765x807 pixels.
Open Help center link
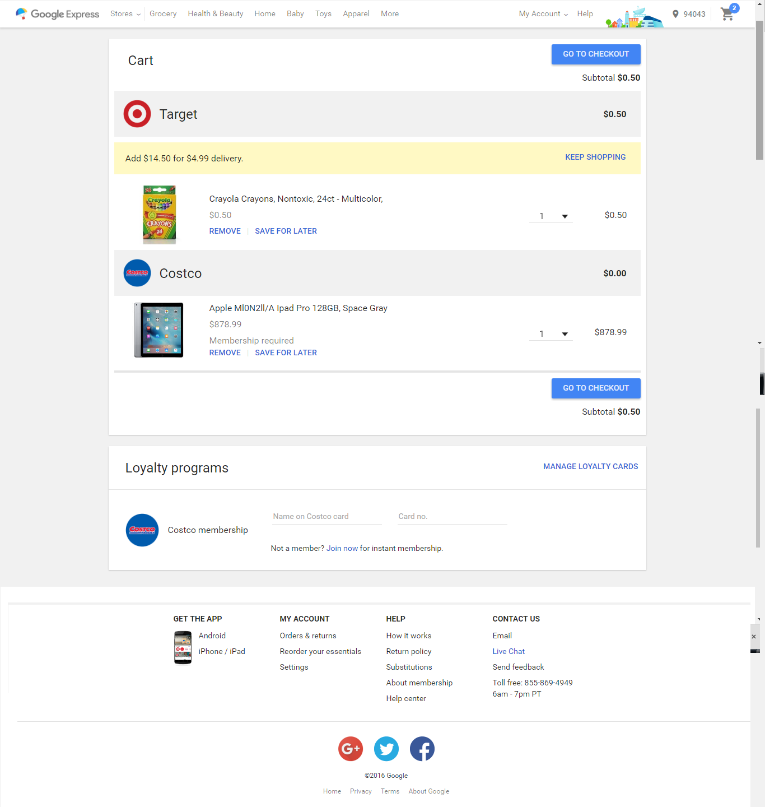[x=406, y=698]
